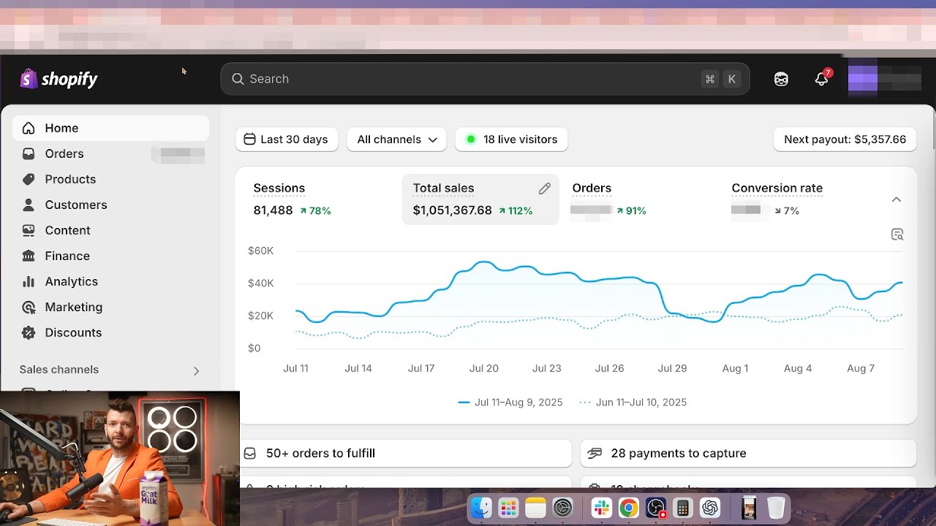Open the Finance menu item

(x=110, y=256)
